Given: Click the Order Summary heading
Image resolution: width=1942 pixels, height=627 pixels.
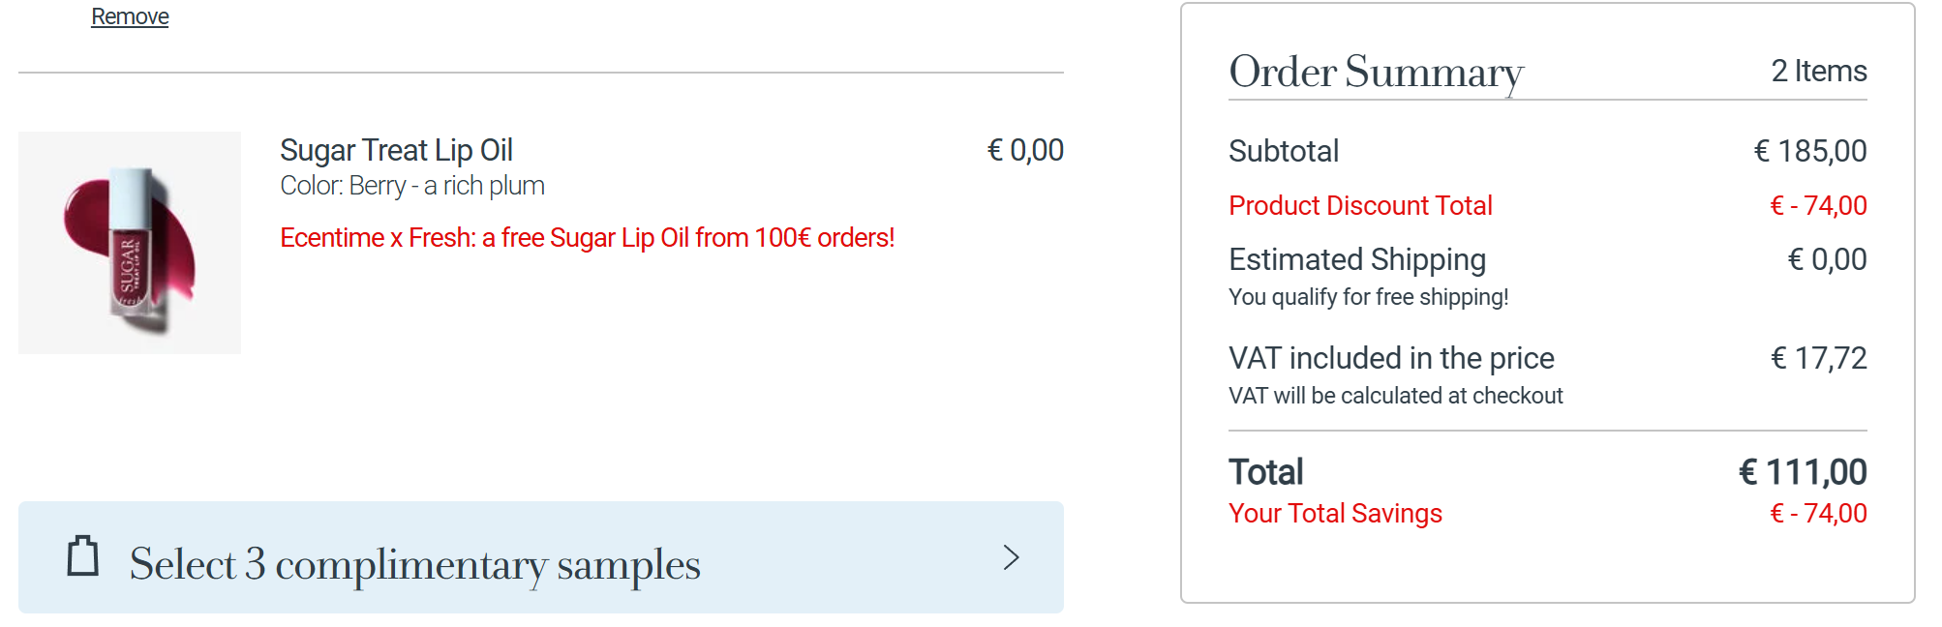Looking at the screenshot, I should point(1376,72).
